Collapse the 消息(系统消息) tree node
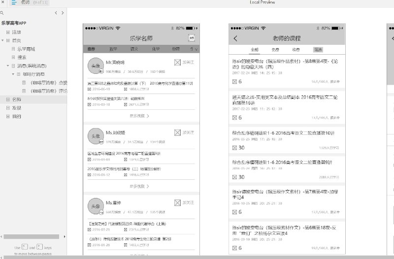This screenshot has width=394, height=259. (x=8, y=66)
